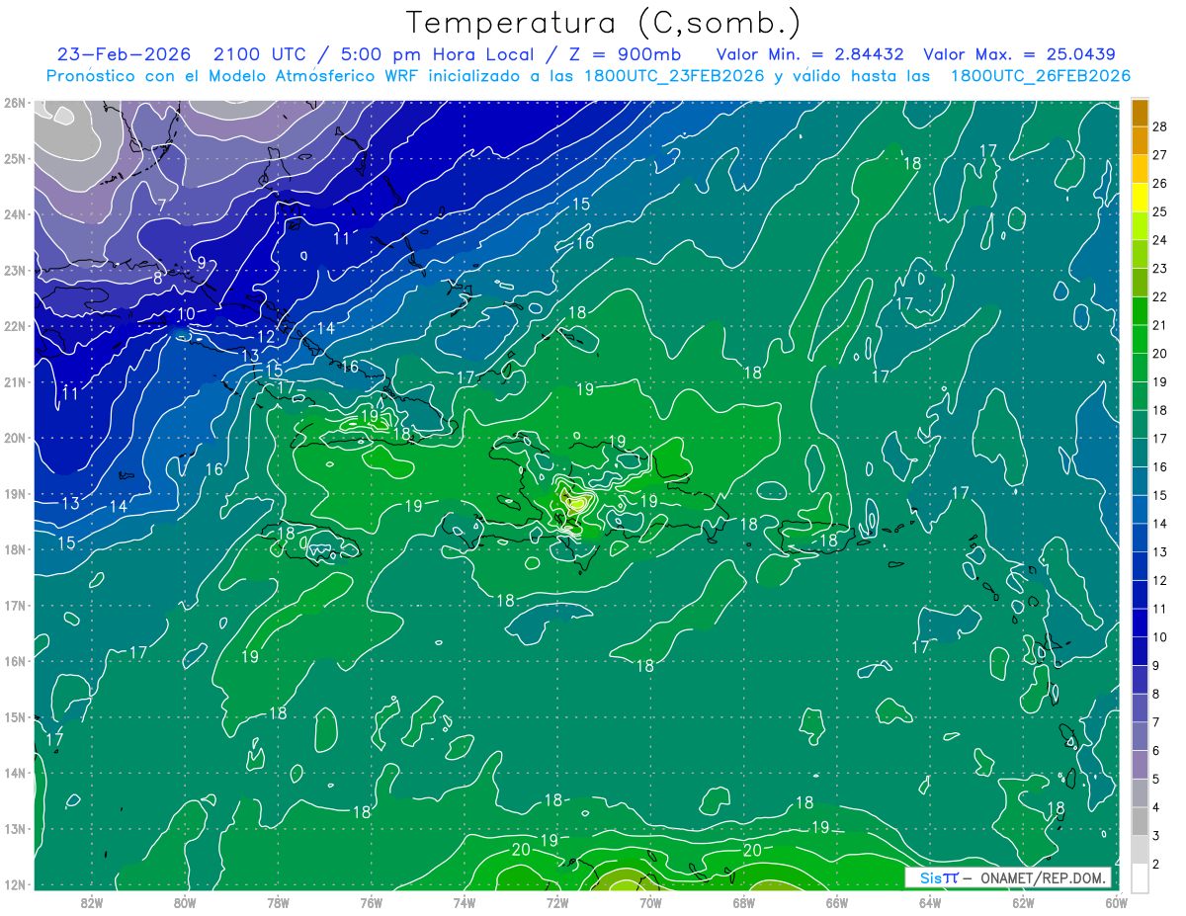Click the 28 label on the color legend
The width and height of the screenshot is (1186, 916).
[1160, 126]
